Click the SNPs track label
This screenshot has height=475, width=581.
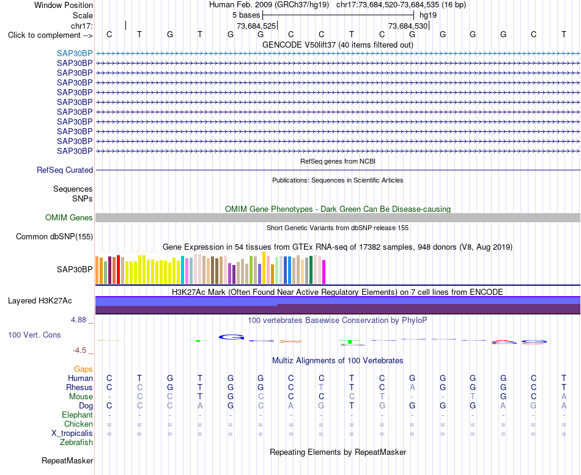83,198
